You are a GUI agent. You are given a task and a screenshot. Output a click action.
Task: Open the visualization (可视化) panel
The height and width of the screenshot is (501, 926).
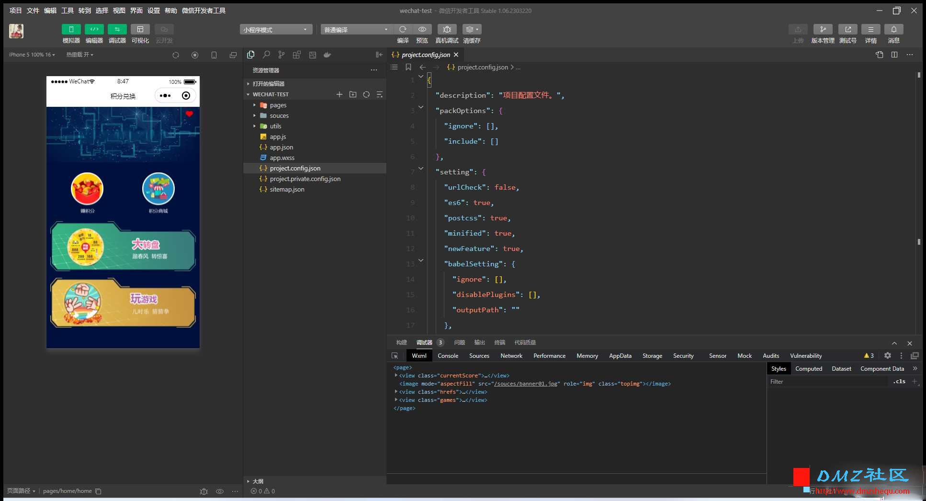click(x=140, y=29)
